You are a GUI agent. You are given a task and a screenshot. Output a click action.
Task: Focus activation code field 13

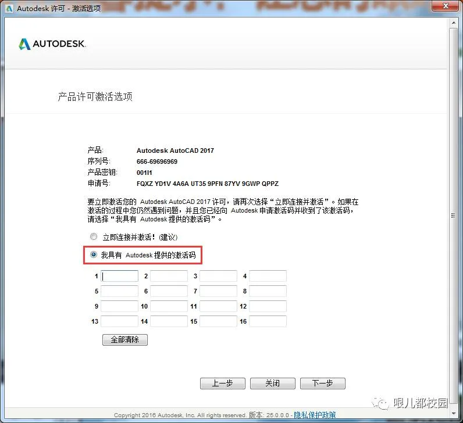pyautogui.click(x=119, y=321)
